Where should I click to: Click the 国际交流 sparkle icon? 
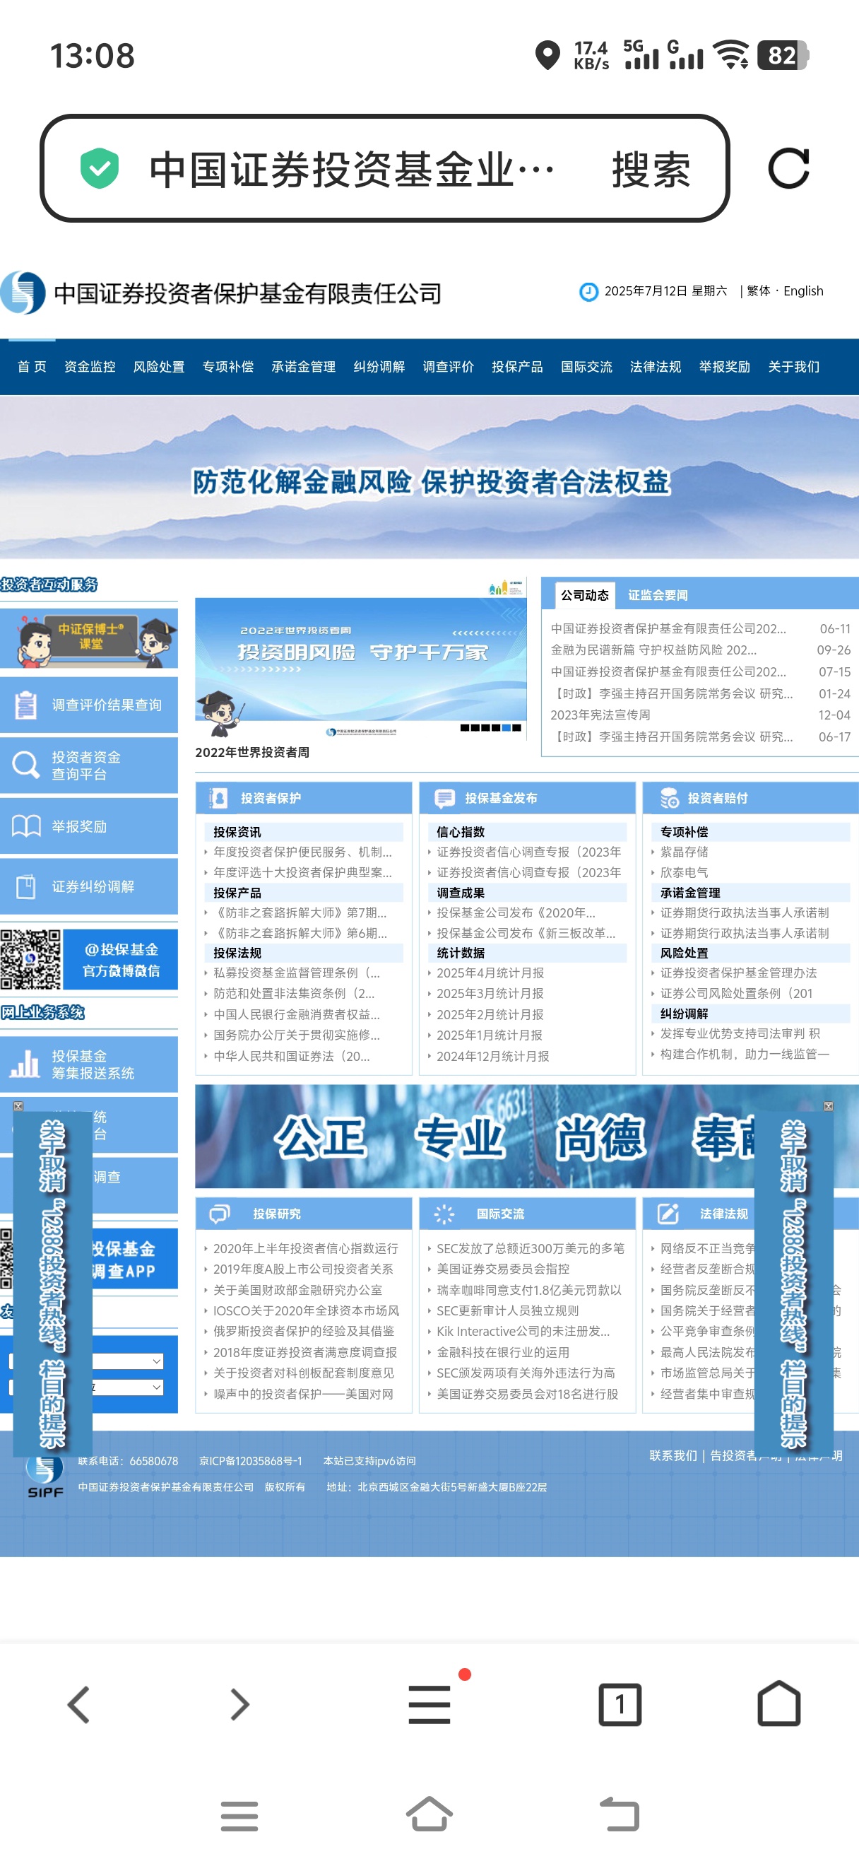(444, 1214)
